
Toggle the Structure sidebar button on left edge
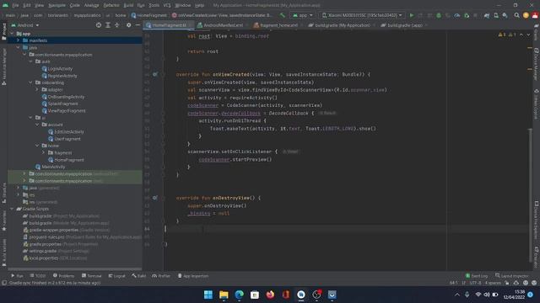pyautogui.click(x=4, y=193)
